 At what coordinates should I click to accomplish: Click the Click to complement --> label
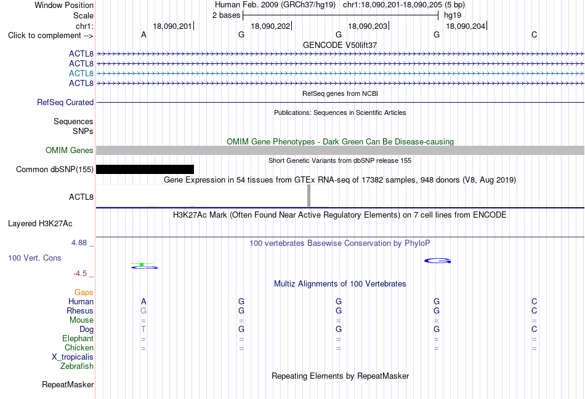pos(50,36)
